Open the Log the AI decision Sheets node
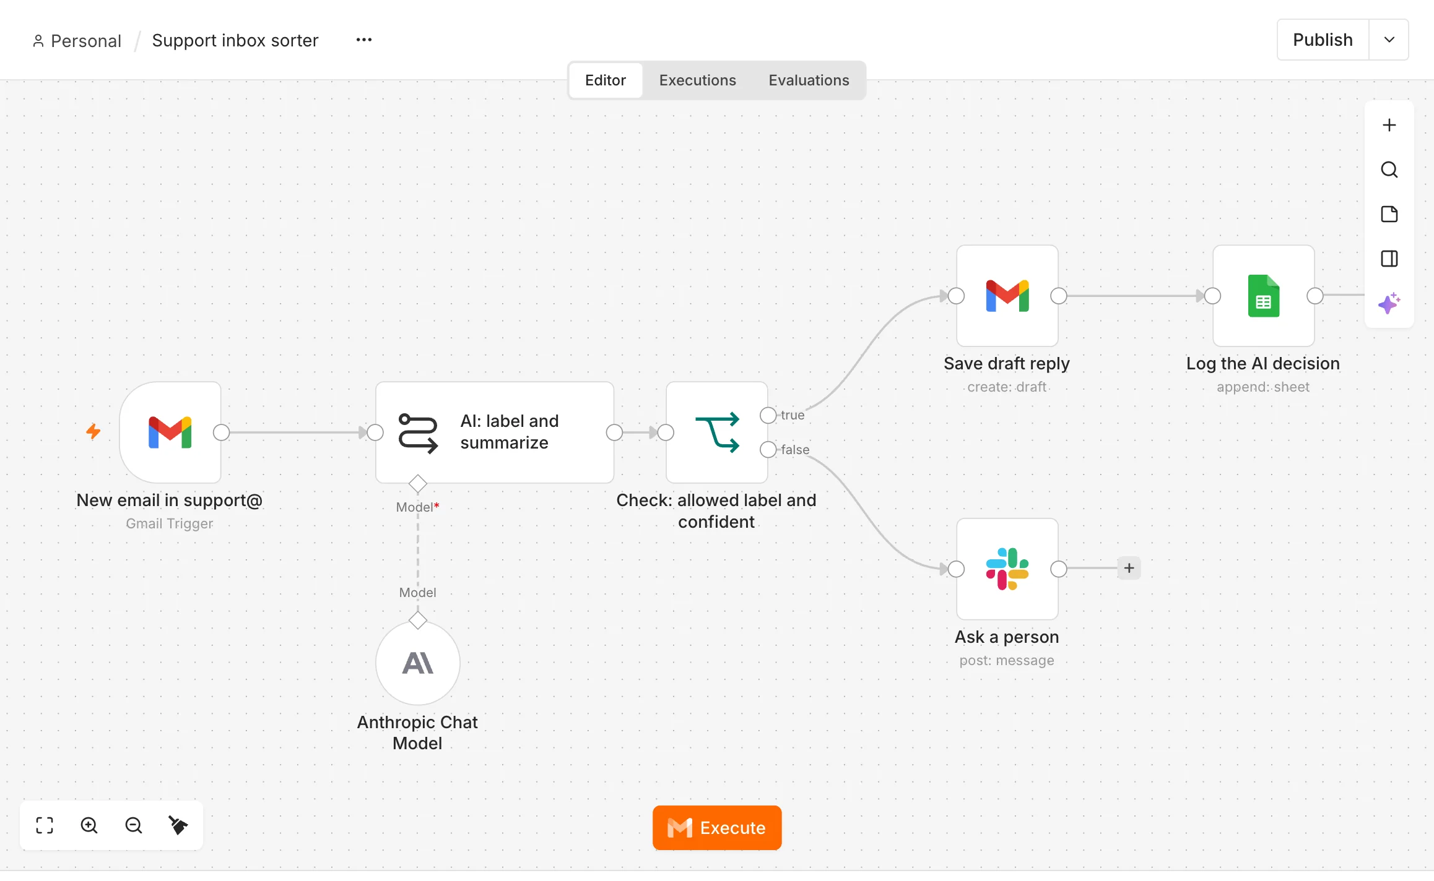The image size is (1434, 881). (x=1264, y=296)
